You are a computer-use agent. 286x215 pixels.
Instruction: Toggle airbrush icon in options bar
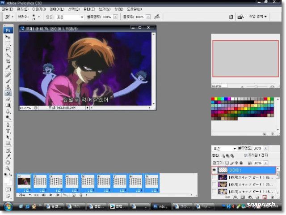[x=157, y=17]
